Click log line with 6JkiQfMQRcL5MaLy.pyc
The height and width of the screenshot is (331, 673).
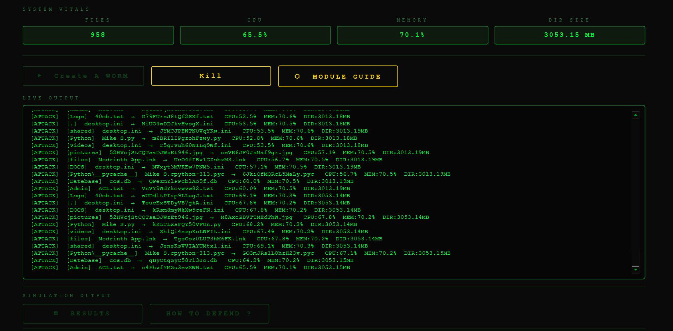pos(241,174)
